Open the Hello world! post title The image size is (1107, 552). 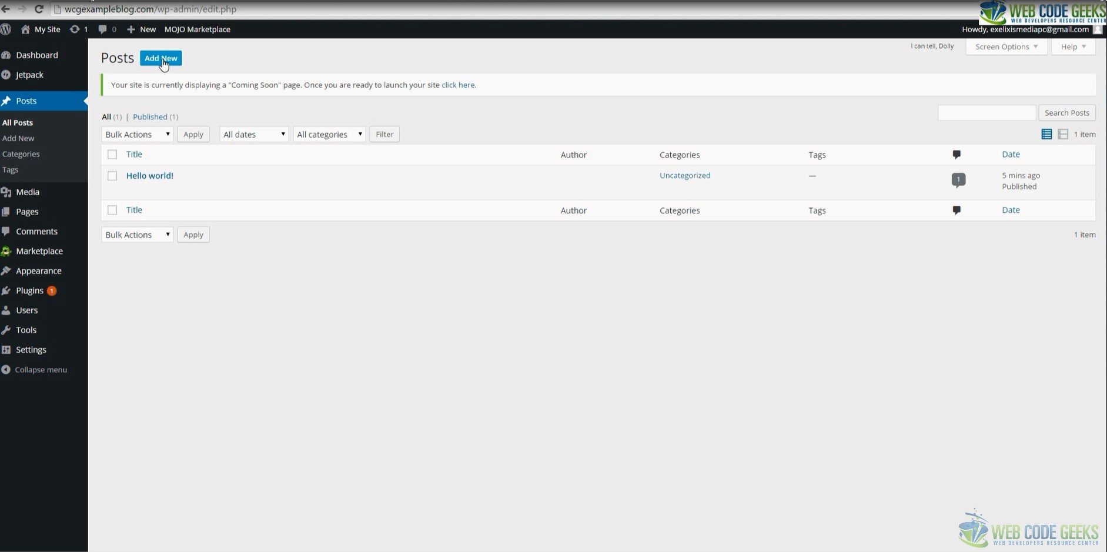coord(150,175)
